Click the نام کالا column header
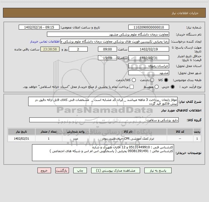 click(x=128, y=132)
